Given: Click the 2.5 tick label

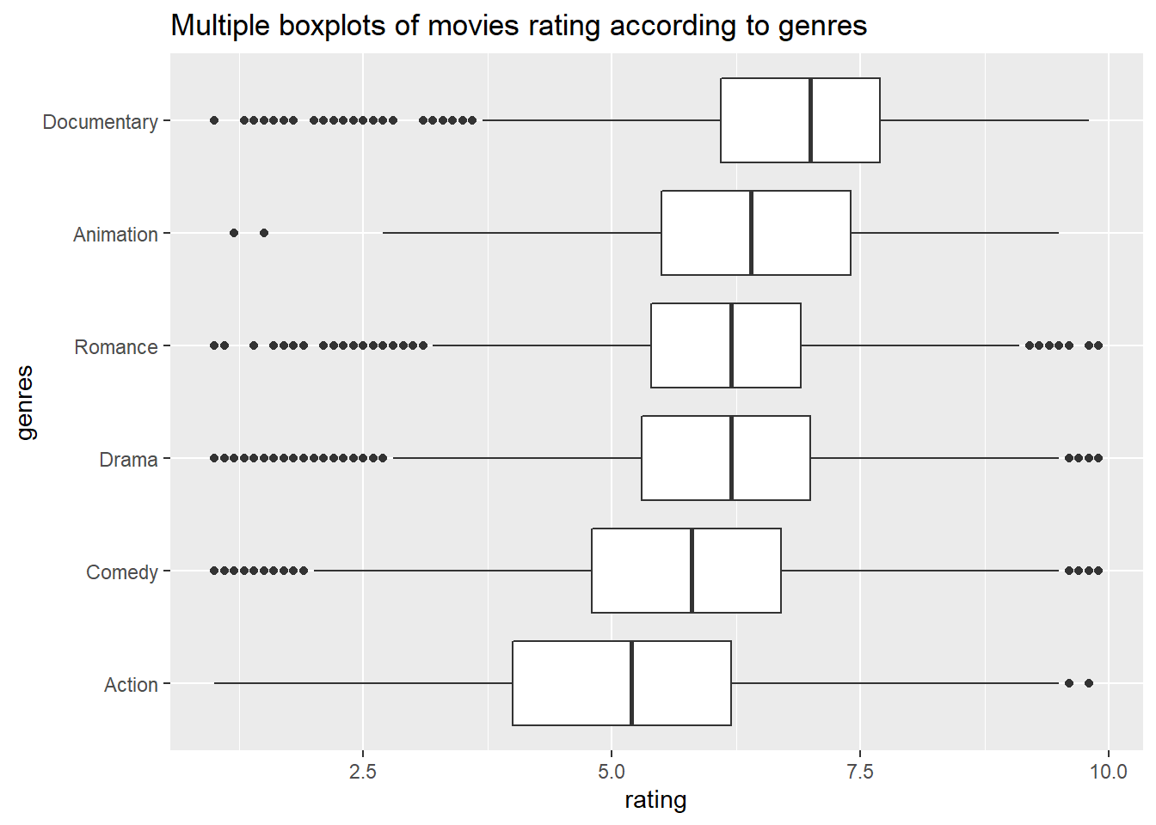Looking at the screenshot, I should (x=363, y=771).
